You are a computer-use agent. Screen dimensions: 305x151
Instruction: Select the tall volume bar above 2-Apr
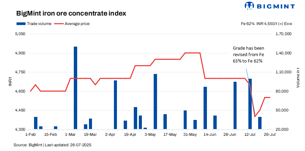tap(115, 105)
